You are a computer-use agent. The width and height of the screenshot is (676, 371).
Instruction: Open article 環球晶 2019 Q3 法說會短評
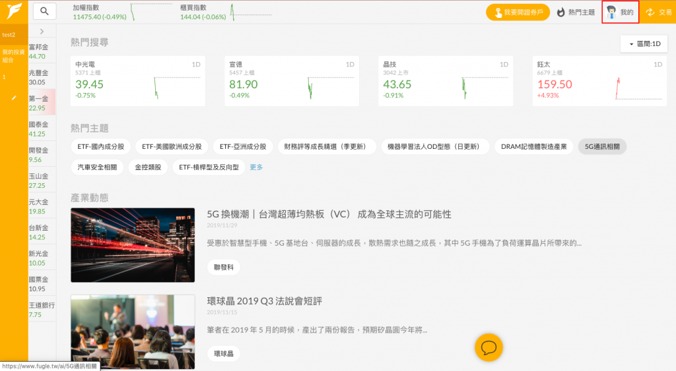pos(264,301)
